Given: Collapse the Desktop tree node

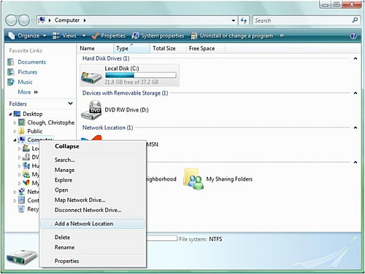Looking at the screenshot, I should (10, 114).
